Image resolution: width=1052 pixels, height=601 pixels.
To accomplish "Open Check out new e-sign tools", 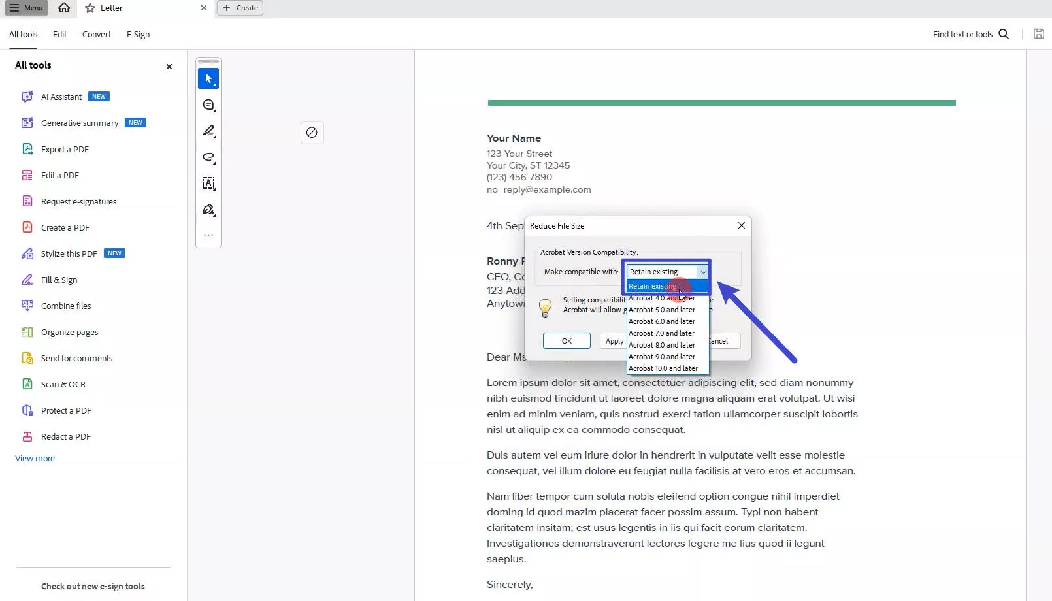I will tap(93, 586).
